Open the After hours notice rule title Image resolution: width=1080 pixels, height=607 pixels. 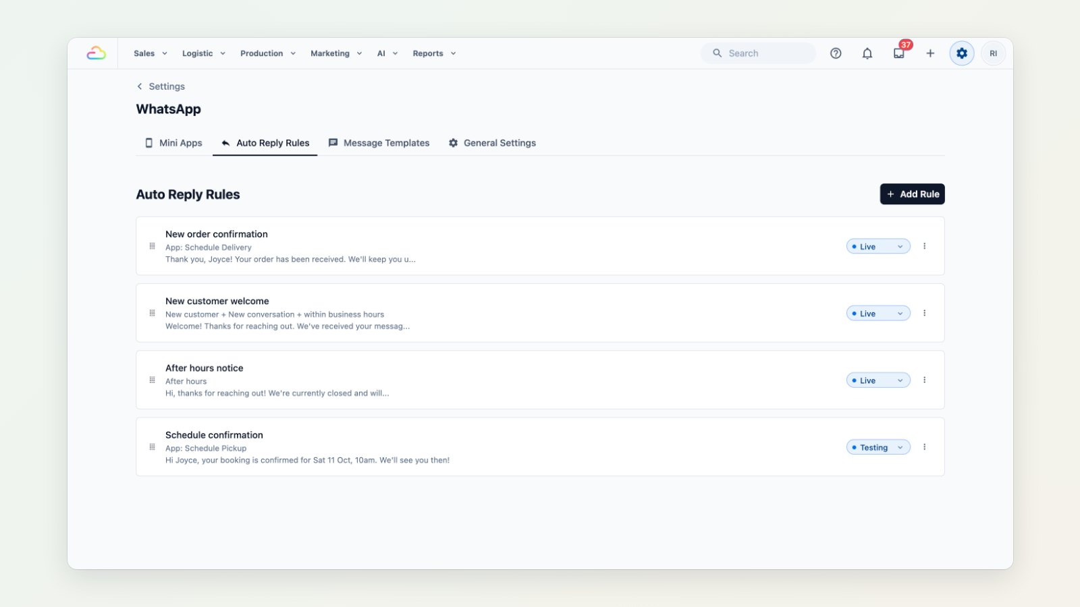tap(205, 368)
